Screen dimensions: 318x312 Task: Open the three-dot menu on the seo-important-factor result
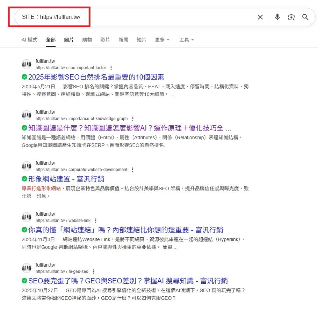point(111,67)
